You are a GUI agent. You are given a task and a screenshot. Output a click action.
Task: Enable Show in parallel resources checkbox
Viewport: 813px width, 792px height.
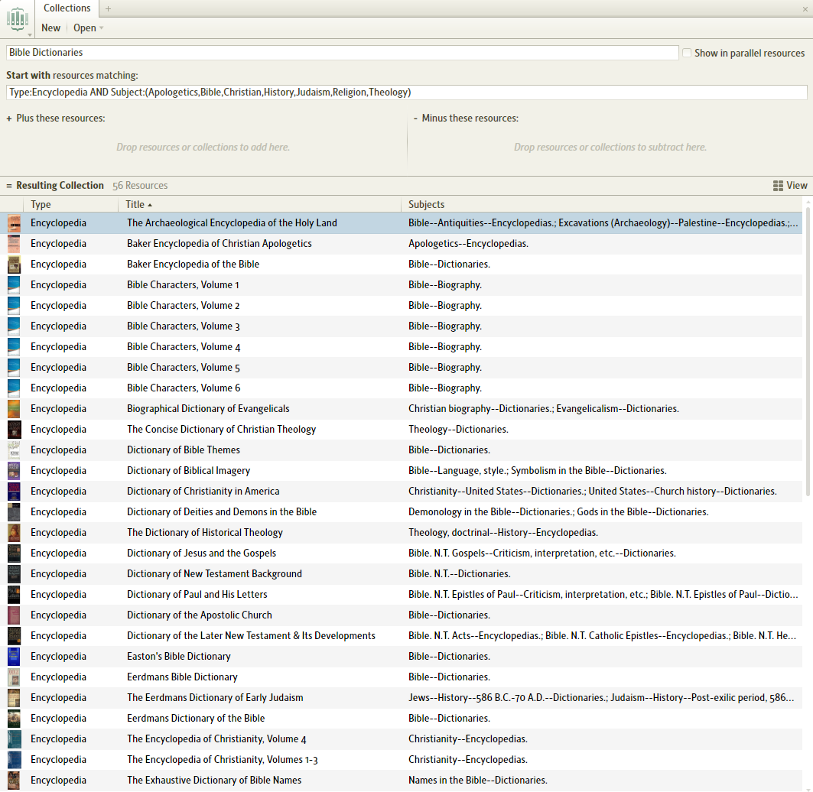coord(687,53)
